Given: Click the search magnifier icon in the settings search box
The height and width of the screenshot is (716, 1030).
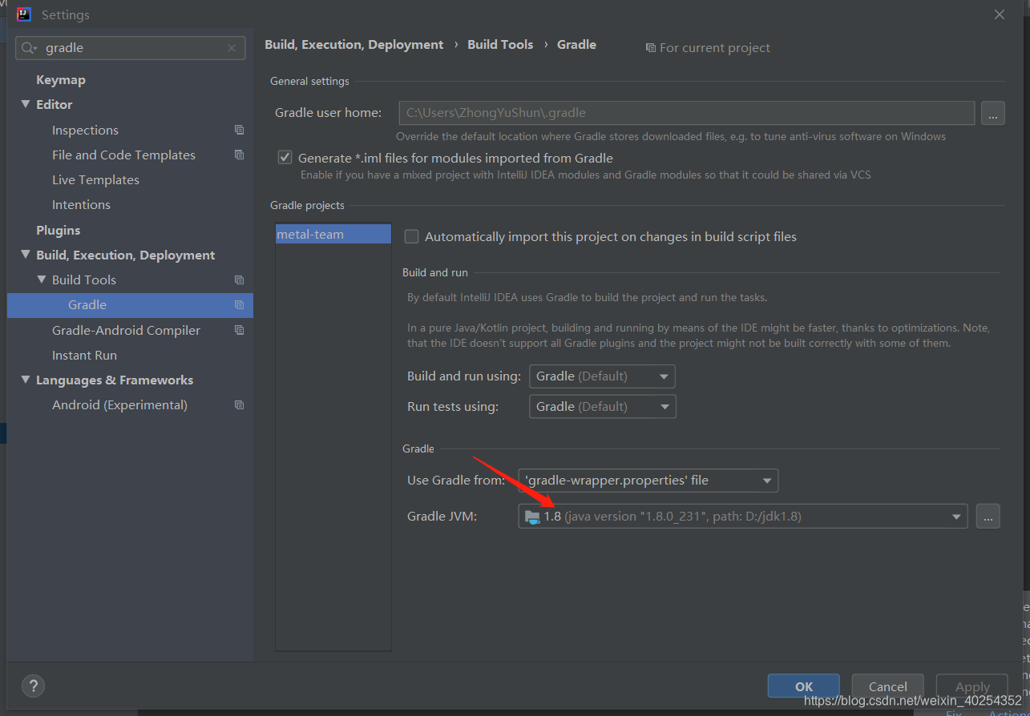Looking at the screenshot, I should tap(26, 48).
